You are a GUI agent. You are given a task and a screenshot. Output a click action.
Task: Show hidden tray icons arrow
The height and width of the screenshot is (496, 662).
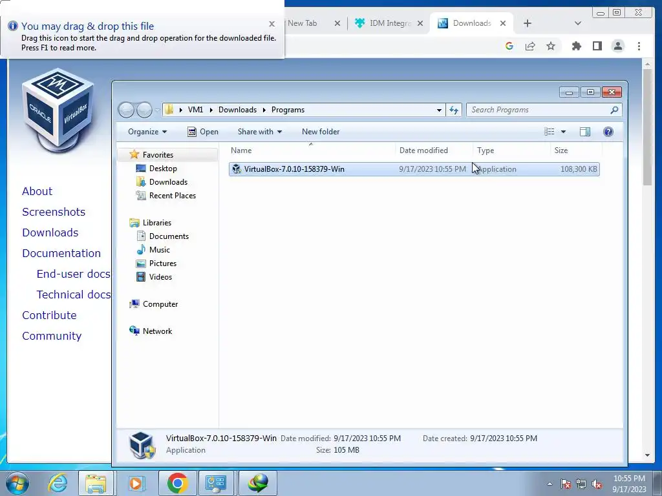[x=550, y=484]
